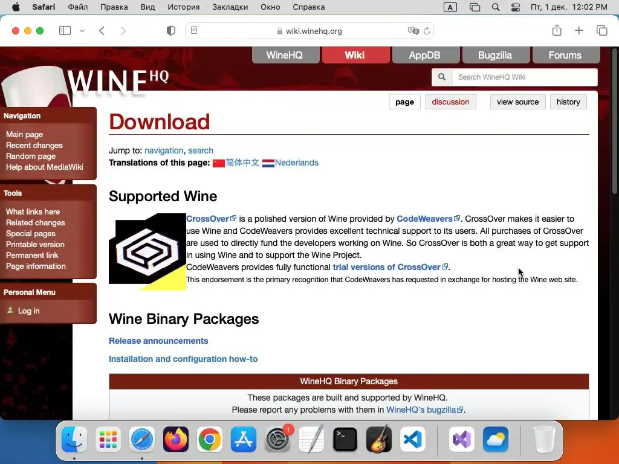Open Control Center in menu bar
This screenshot has height=464, width=619.
click(x=515, y=7)
